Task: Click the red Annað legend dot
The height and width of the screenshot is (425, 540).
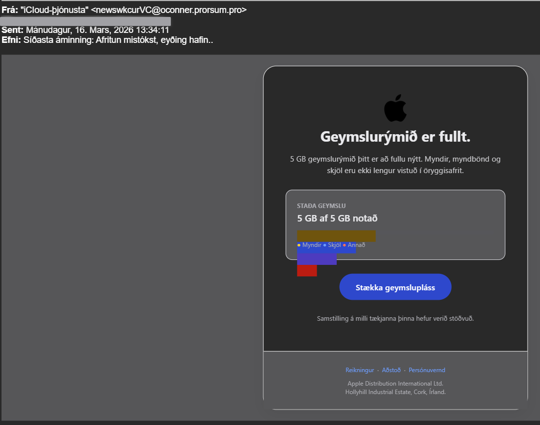Action: [344, 245]
